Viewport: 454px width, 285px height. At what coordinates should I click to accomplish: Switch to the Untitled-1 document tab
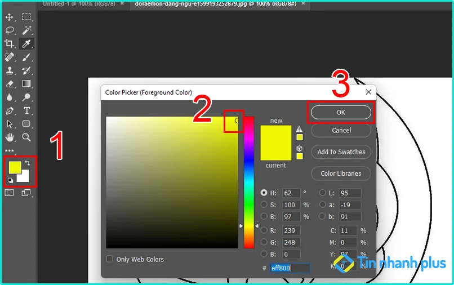(x=79, y=4)
